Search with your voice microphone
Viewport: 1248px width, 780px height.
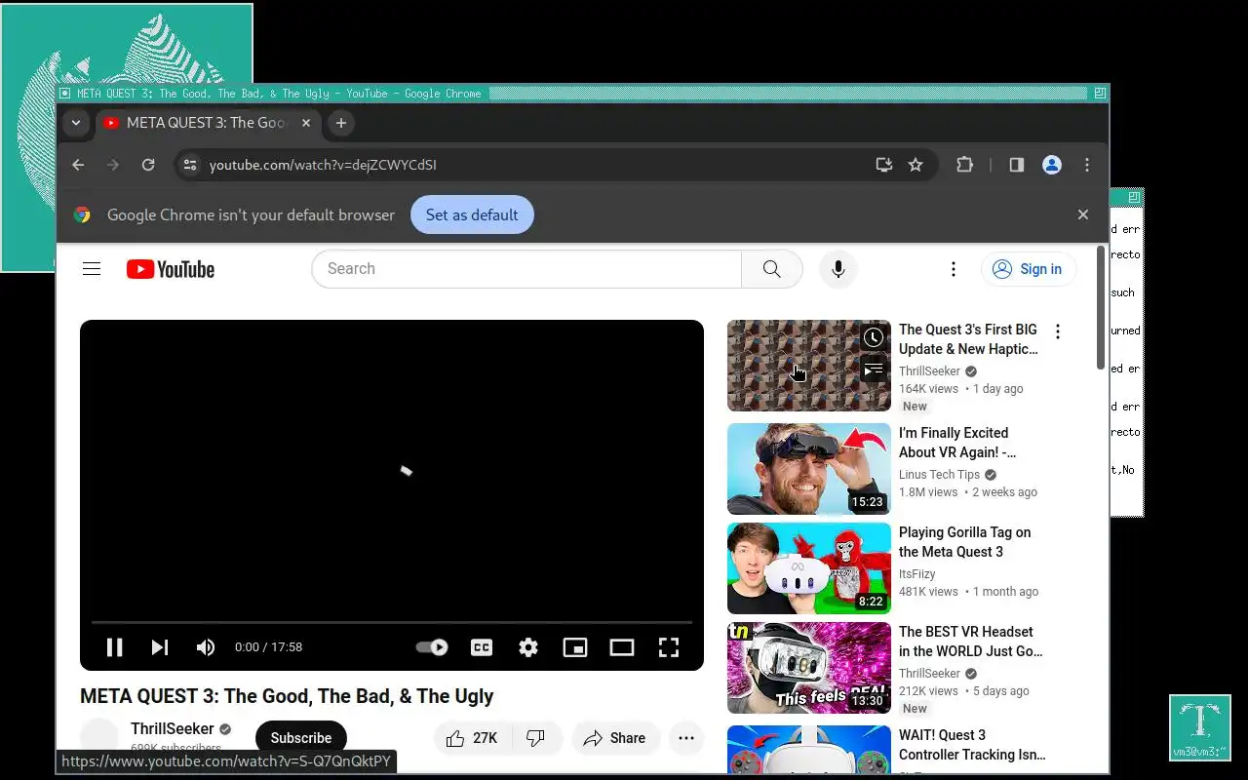click(x=838, y=269)
